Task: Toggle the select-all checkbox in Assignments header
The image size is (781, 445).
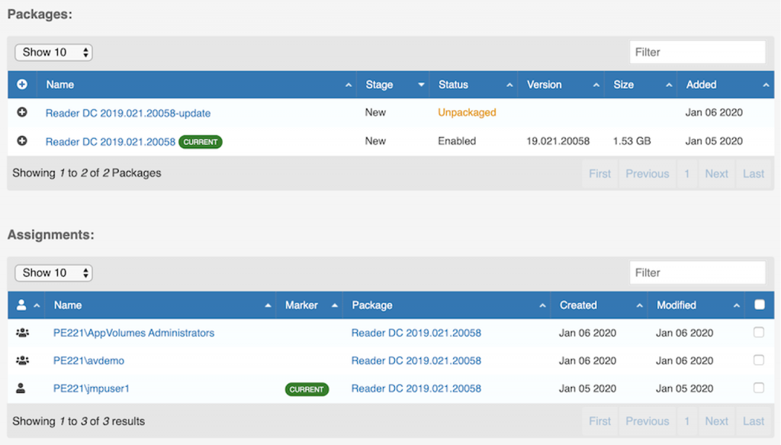Action: click(x=759, y=305)
